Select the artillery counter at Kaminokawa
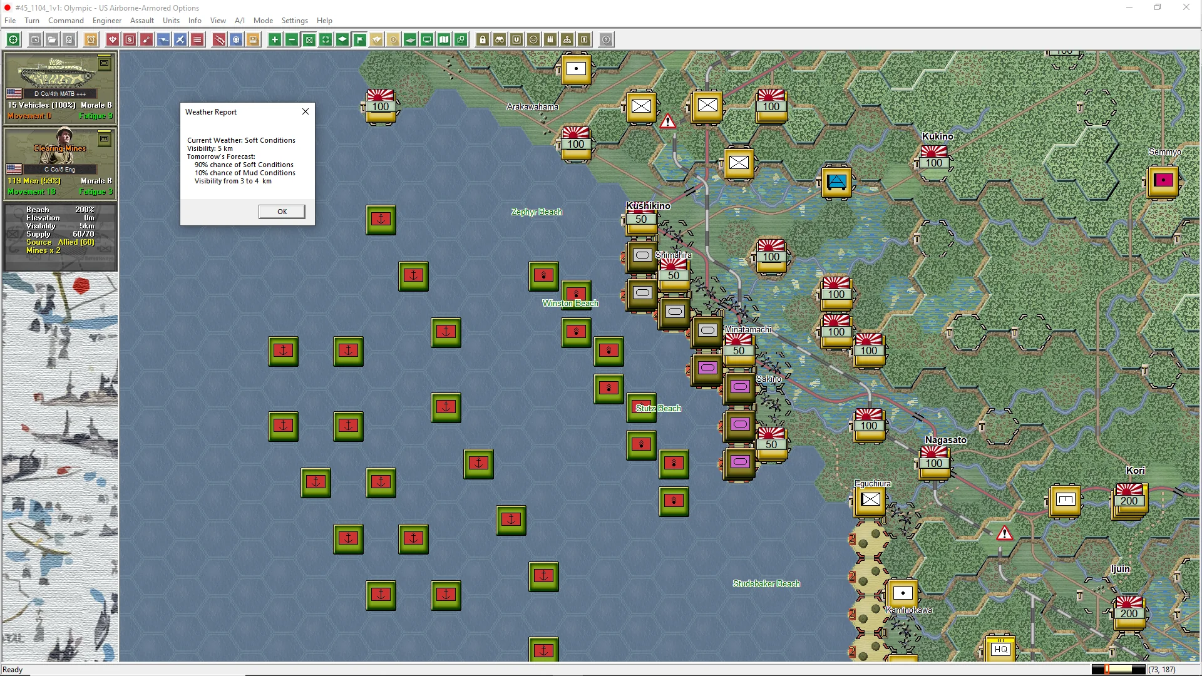1202x676 pixels. tap(902, 593)
